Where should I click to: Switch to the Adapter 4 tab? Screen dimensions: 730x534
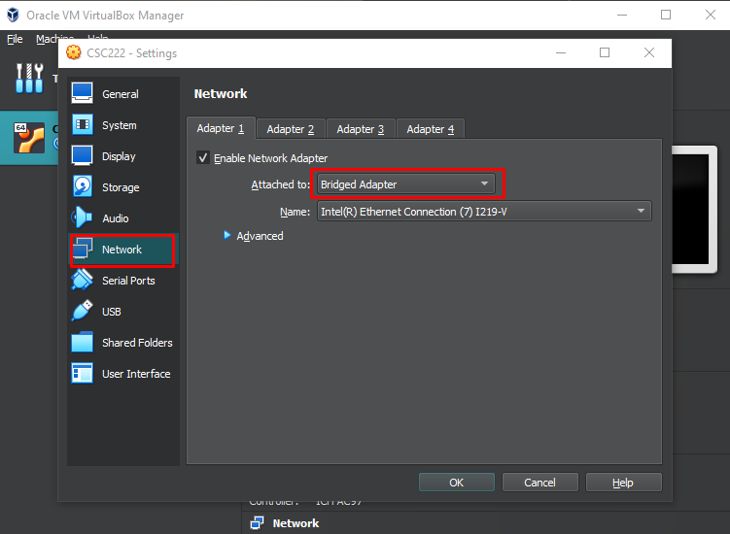431,129
